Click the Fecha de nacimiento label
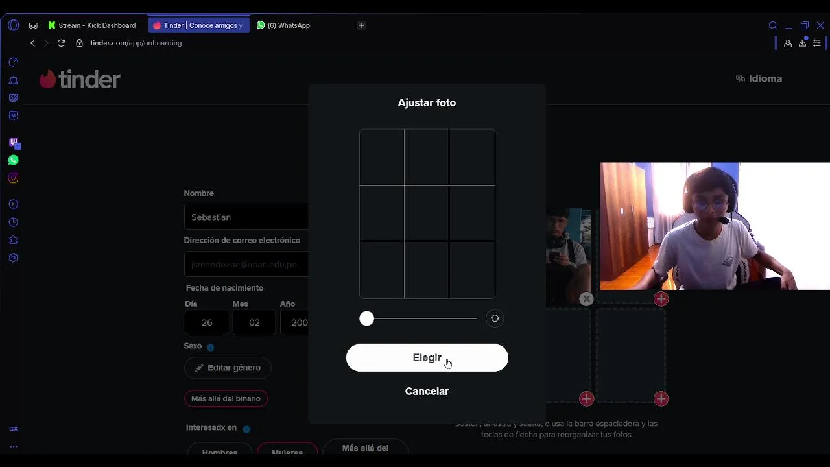This screenshot has height=467, width=830. 224,287
